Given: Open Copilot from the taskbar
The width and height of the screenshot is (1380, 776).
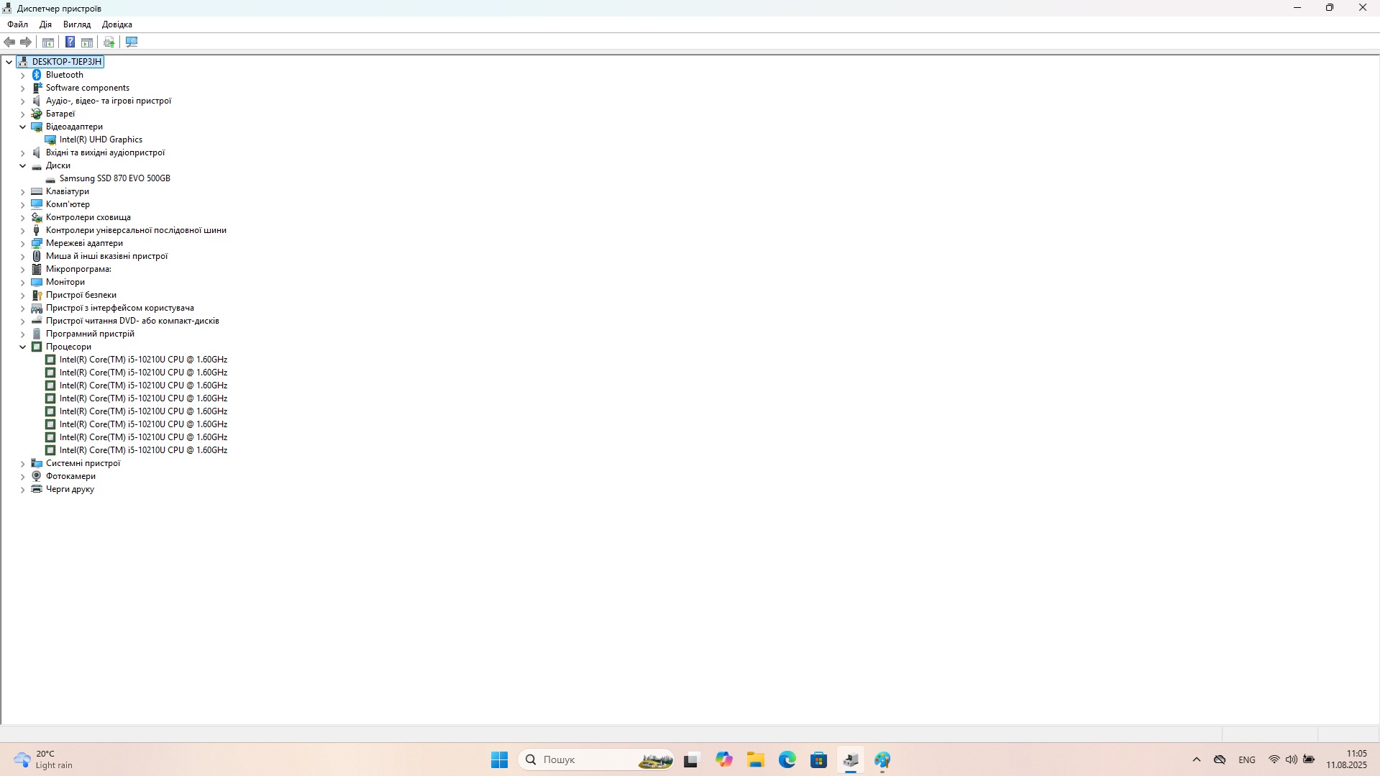Looking at the screenshot, I should [x=724, y=759].
